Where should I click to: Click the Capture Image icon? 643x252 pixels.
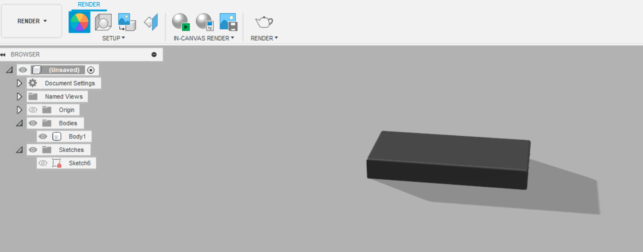pyautogui.click(x=228, y=22)
